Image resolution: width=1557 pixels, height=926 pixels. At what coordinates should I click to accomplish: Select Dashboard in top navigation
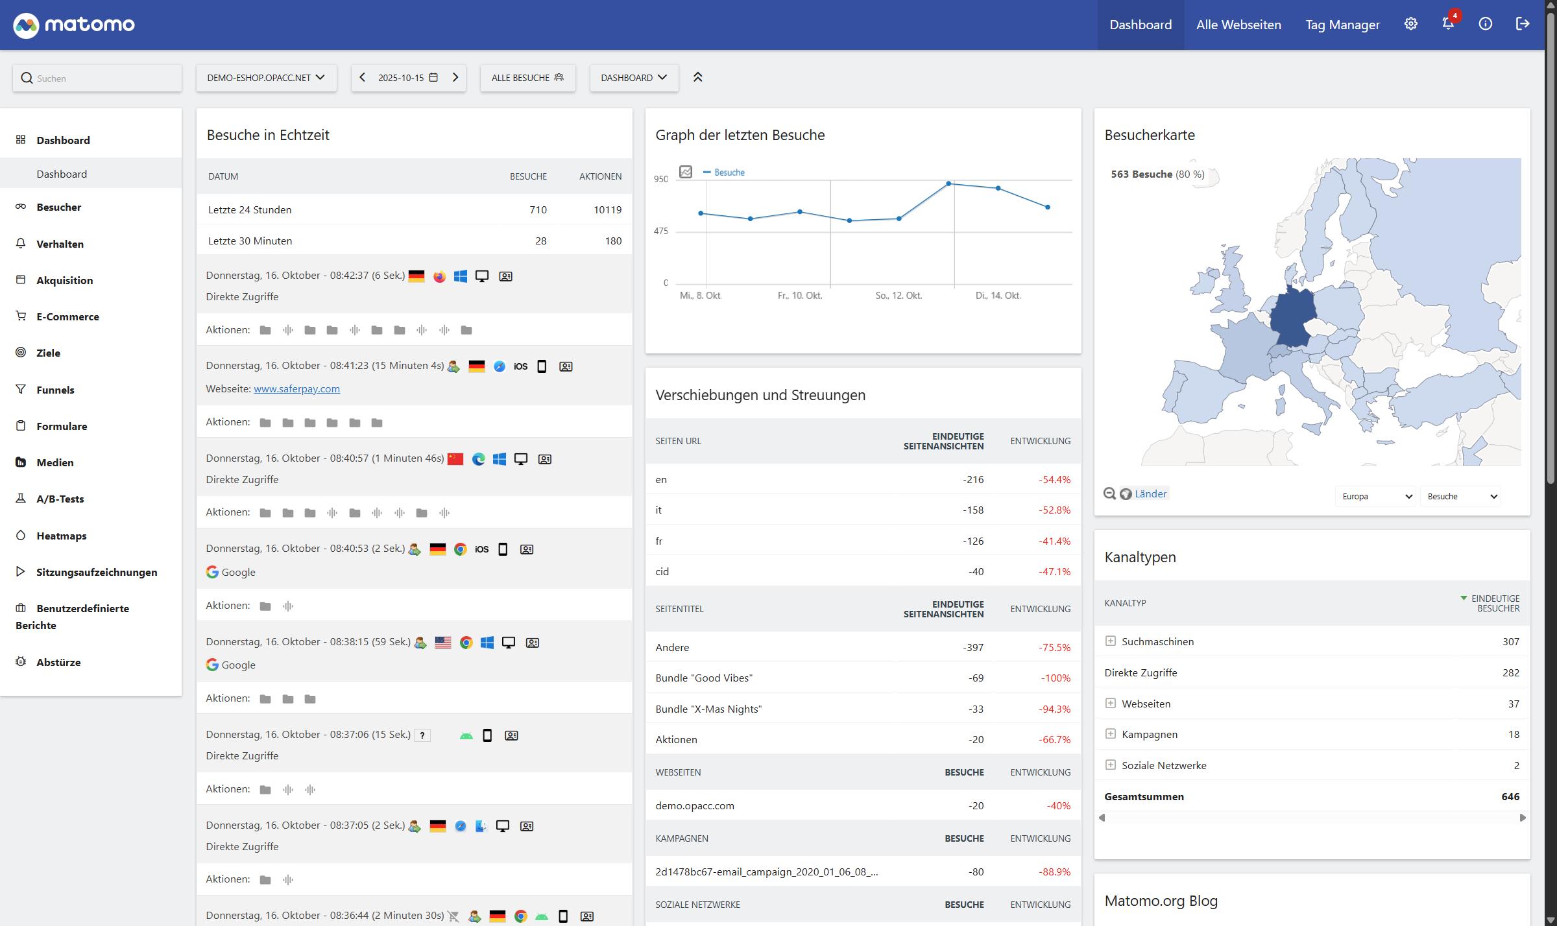coord(1141,25)
